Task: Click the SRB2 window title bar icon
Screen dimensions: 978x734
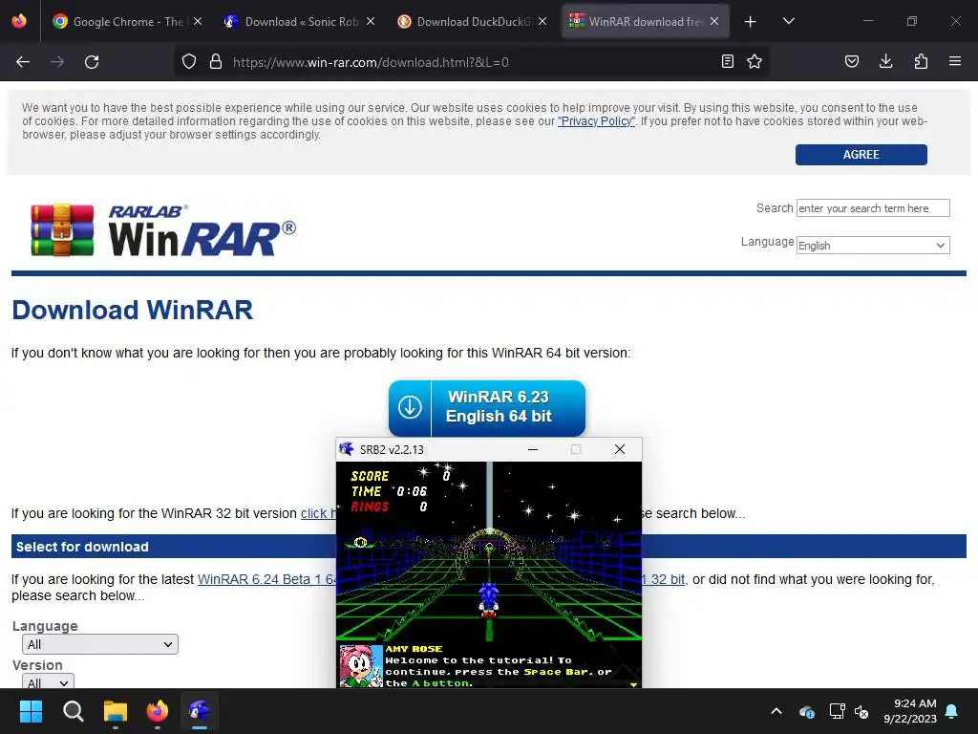Action: tap(346, 449)
